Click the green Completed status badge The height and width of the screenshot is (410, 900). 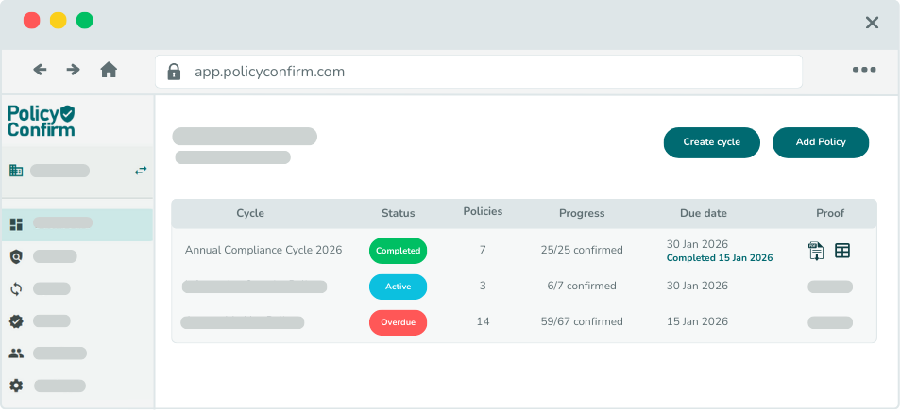coord(398,251)
